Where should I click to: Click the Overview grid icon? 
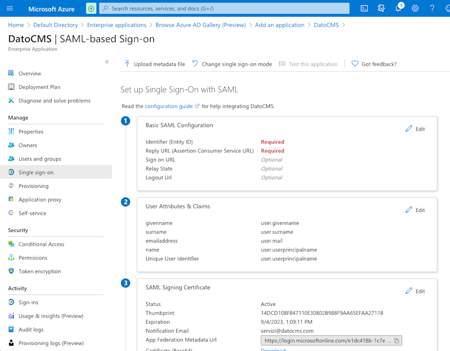11,73
